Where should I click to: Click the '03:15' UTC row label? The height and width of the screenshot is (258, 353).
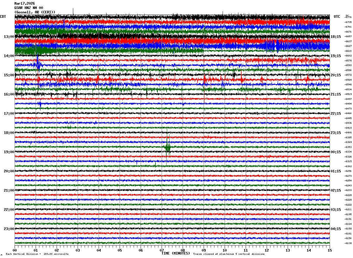coord(336,210)
